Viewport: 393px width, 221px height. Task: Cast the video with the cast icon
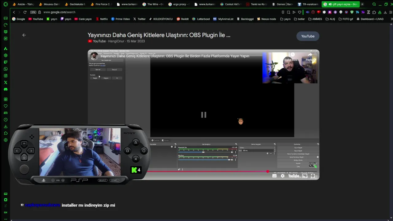[x=305, y=176]
